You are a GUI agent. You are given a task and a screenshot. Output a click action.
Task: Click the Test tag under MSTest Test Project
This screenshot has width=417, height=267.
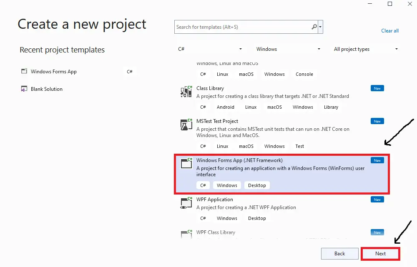tap(299, 146)
